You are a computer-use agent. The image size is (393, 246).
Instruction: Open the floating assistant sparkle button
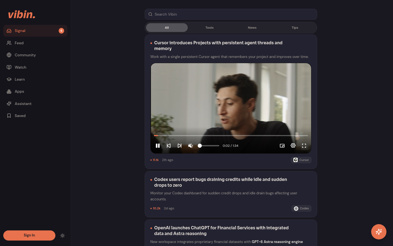point(379,232)
